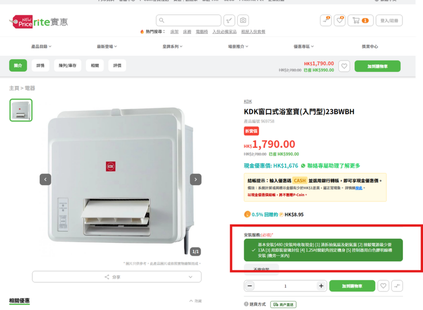Expand the 產品目錄 dropdown menu
The height and width of the screenshot is (310, 423).
coord(41,46)
